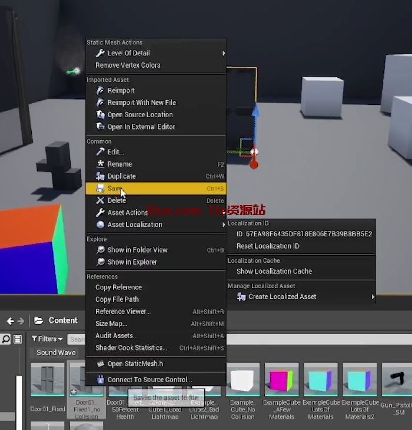Click the Open Source Location icon
The height and width of the screenshot is (430, 412).
pos(100,115)
